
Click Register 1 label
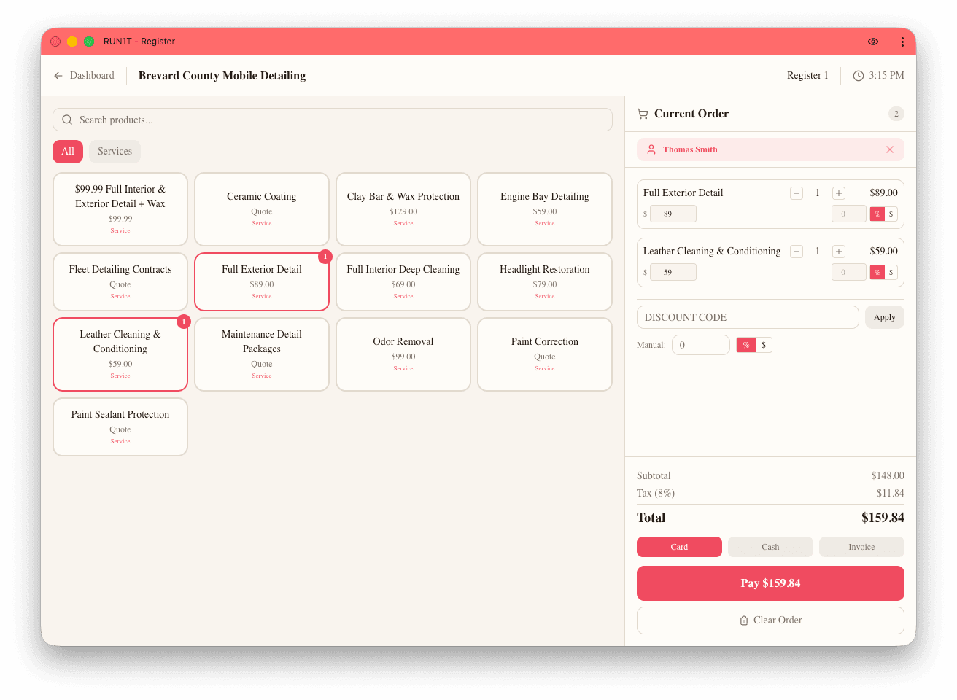click(807, 76)
